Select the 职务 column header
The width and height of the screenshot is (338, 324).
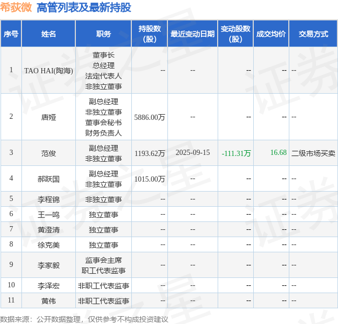tap(104, 34)
